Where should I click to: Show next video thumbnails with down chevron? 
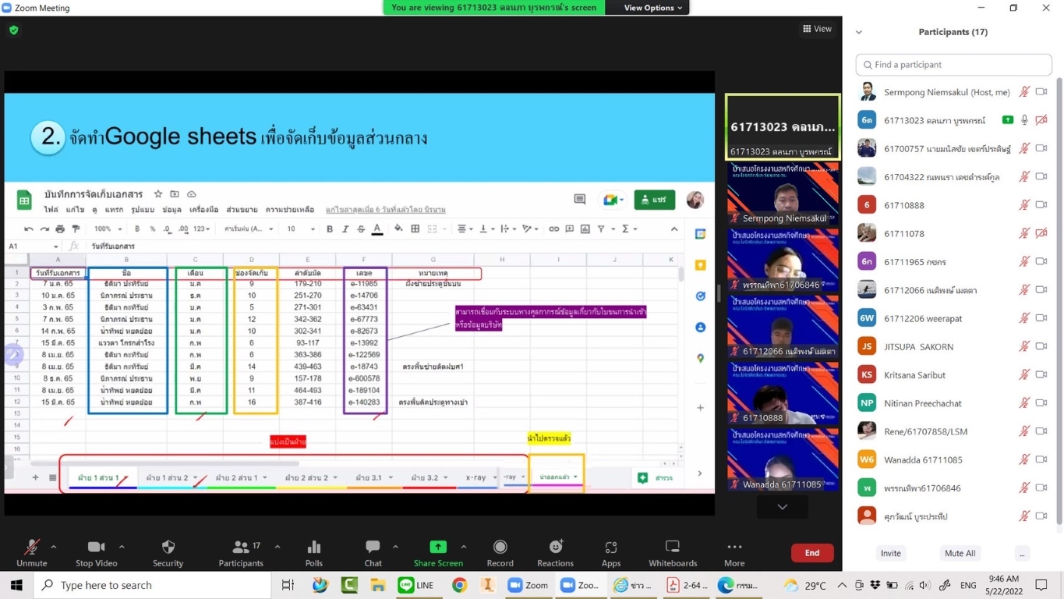click(x=782, y=507)
